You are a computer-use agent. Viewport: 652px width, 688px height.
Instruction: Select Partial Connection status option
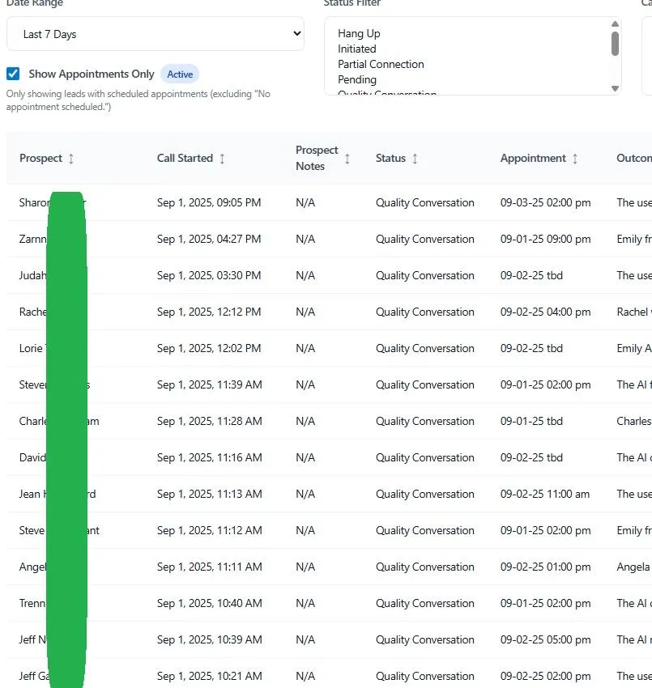point(381,64)
